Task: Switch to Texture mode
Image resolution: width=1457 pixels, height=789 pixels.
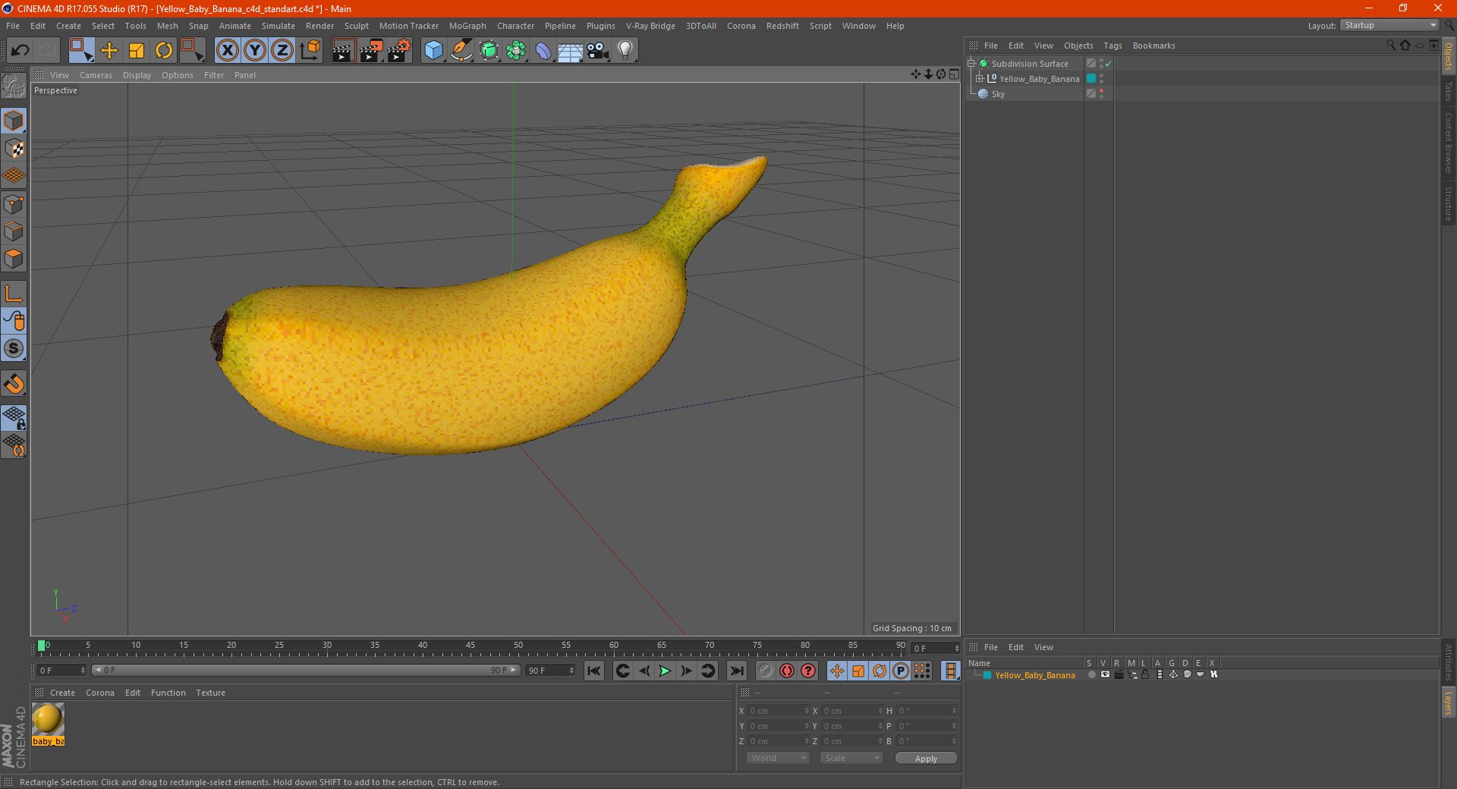Action: point(14,149)
